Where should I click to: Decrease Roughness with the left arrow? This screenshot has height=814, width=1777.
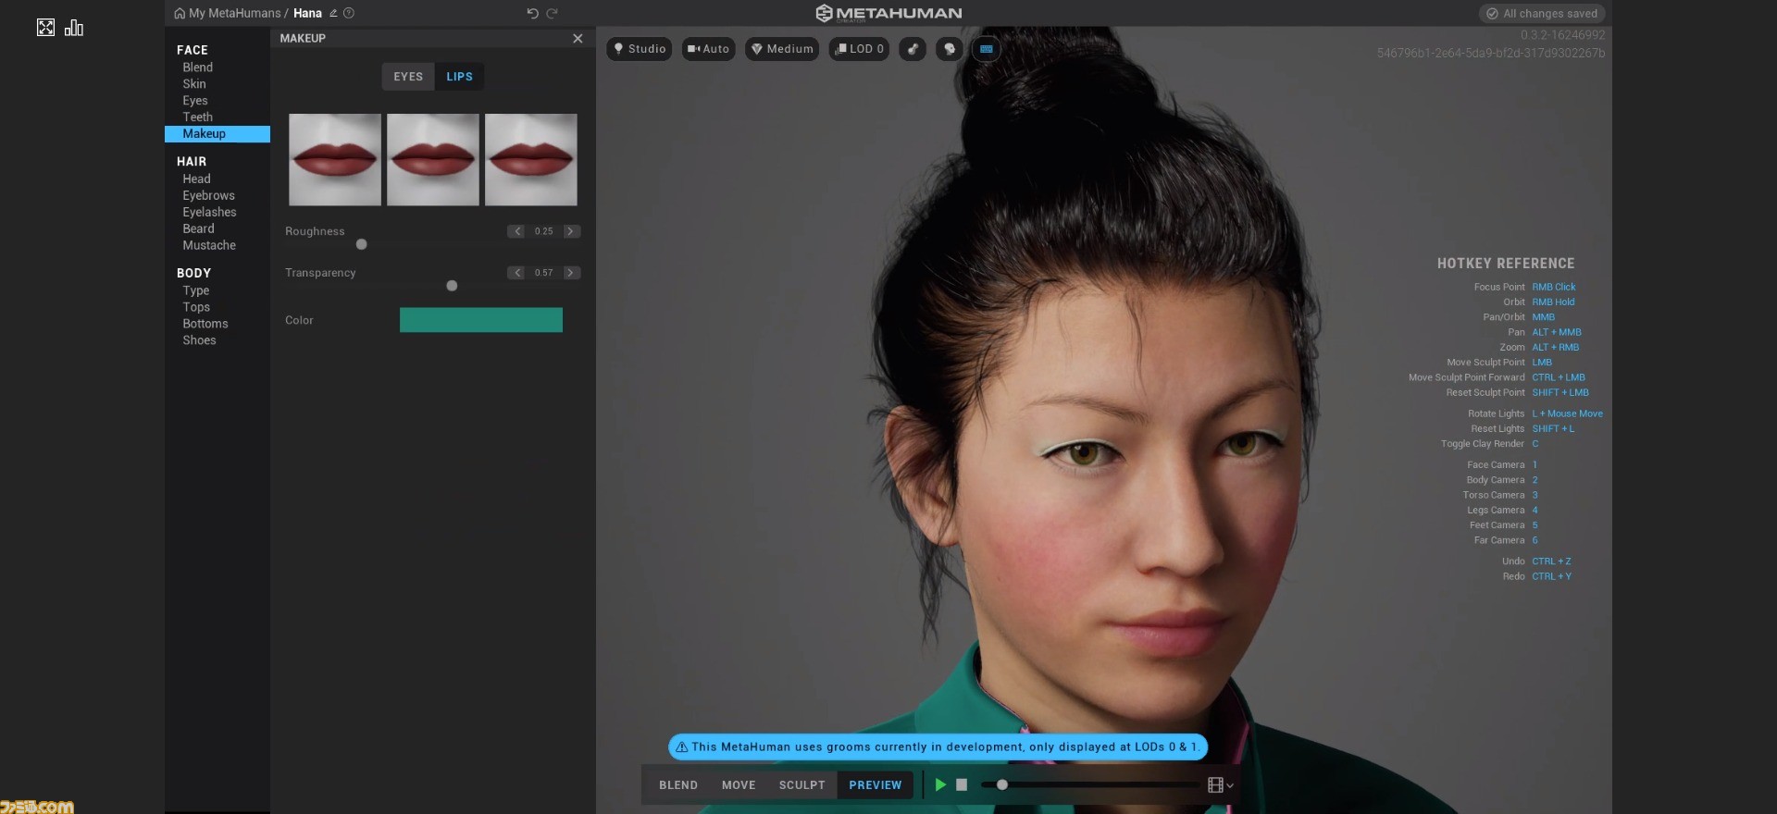[516, 231]
